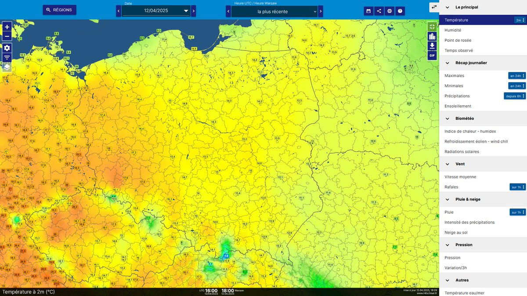Open the station filter icon
Image resolution: width=527 pixels, height=296 pixels.
(7, 57)
